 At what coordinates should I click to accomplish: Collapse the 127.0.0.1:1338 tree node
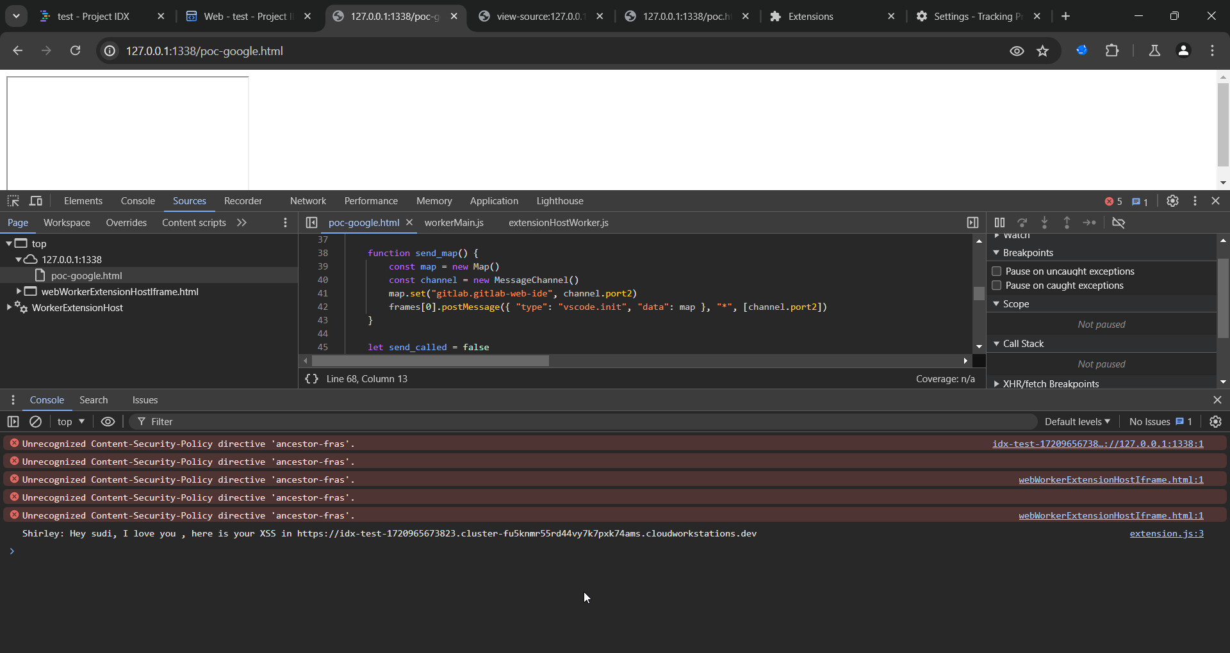click(19, 260)
